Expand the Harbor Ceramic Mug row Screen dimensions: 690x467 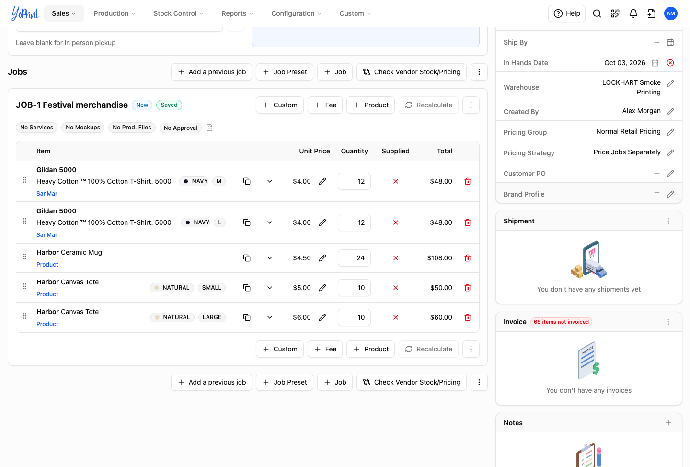[x=270, y=258]
